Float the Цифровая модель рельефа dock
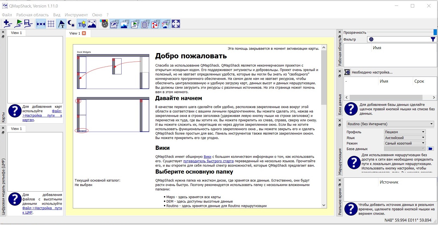The image size is (438, 225). pos(3,133)
